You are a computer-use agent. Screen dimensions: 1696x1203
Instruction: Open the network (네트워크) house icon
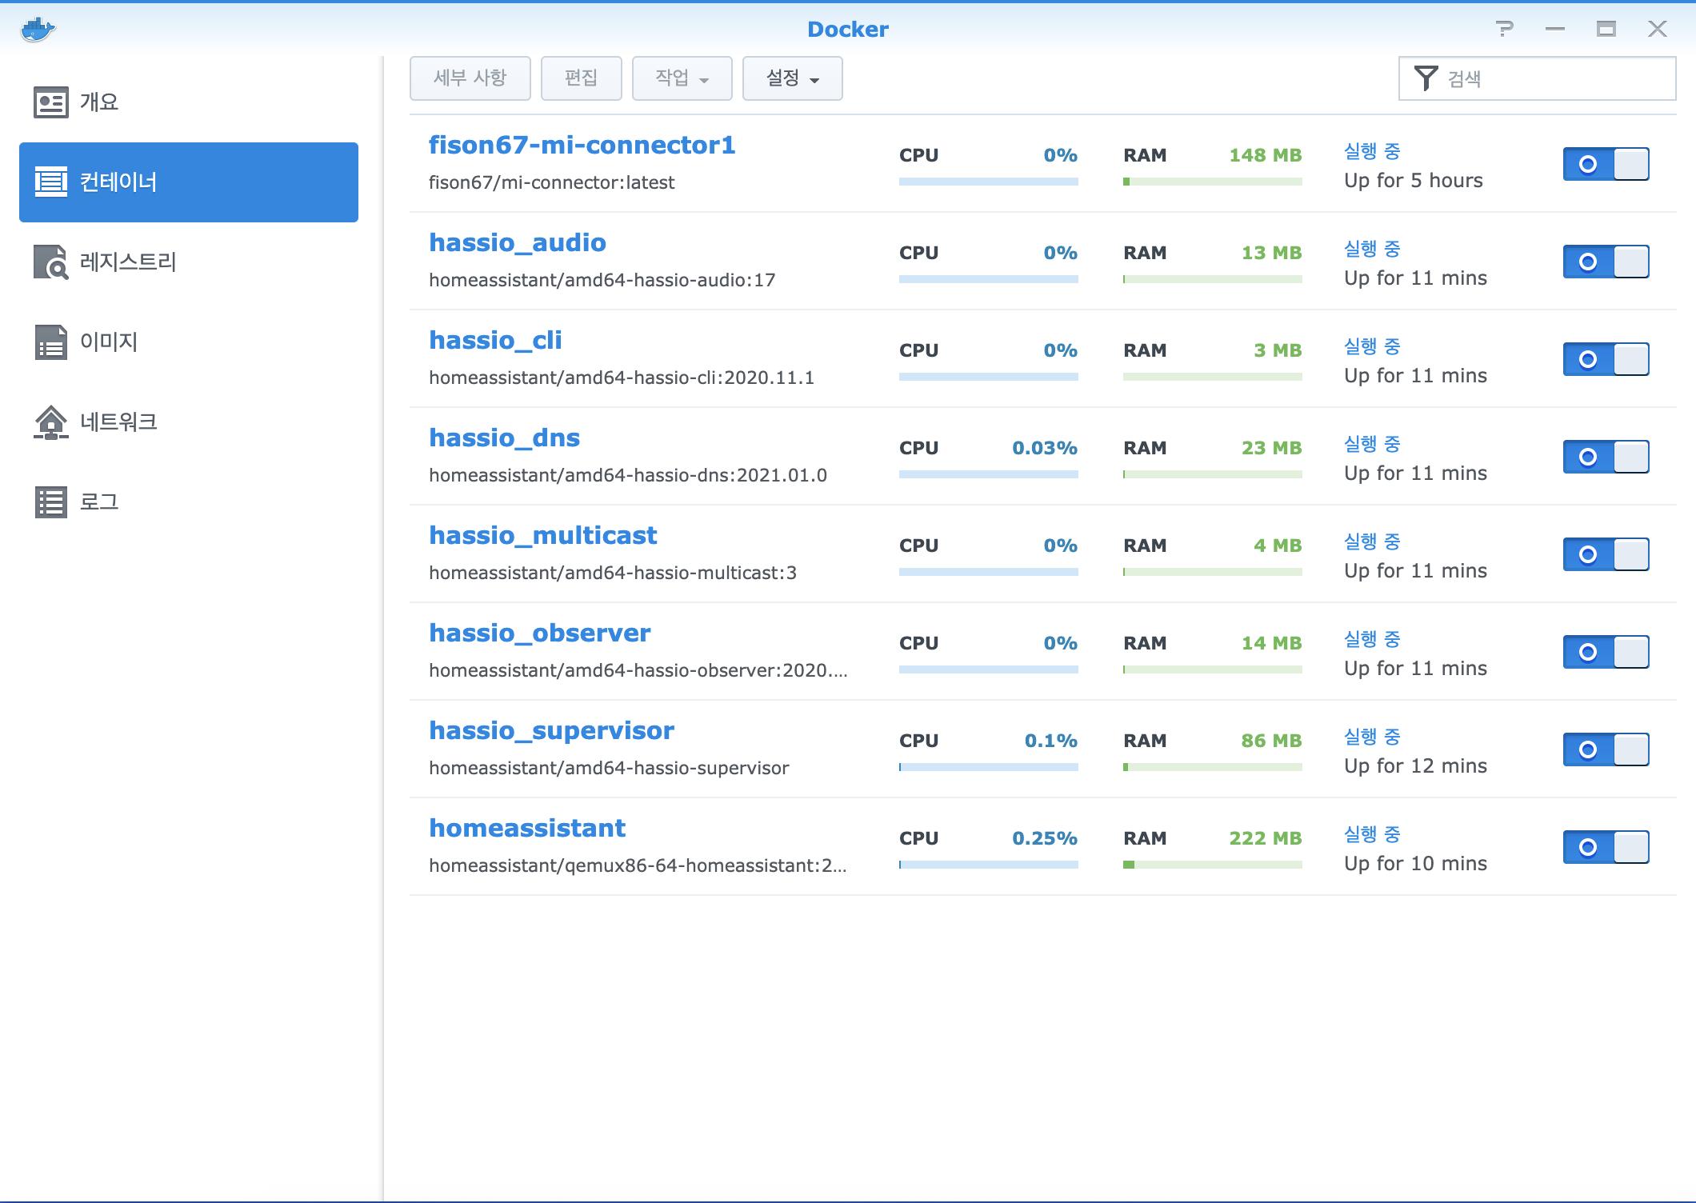click(51, 422)
